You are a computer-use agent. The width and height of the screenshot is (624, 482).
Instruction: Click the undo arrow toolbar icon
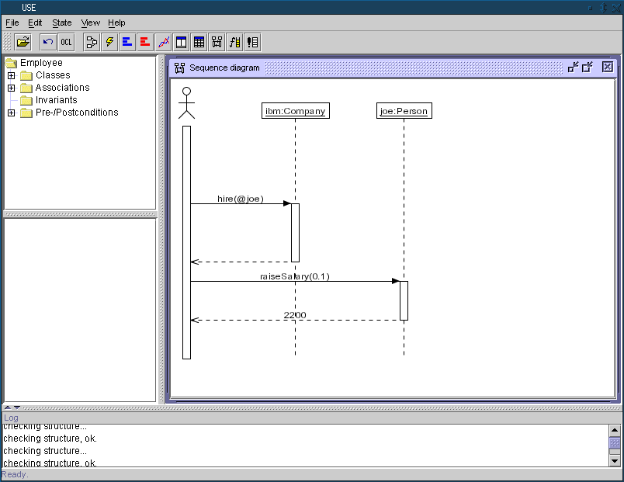[48, 42]
